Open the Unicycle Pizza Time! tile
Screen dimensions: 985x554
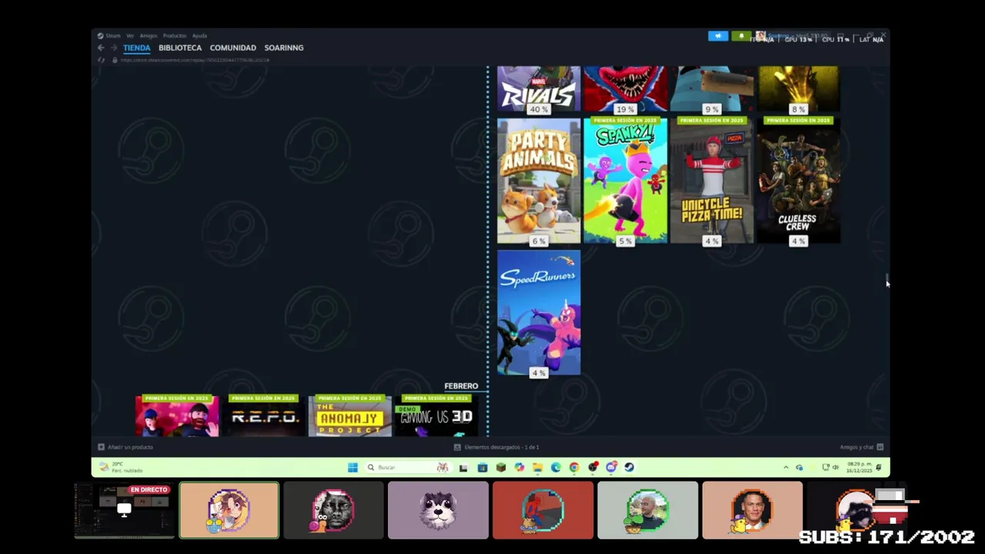click(x=712, y=180)
